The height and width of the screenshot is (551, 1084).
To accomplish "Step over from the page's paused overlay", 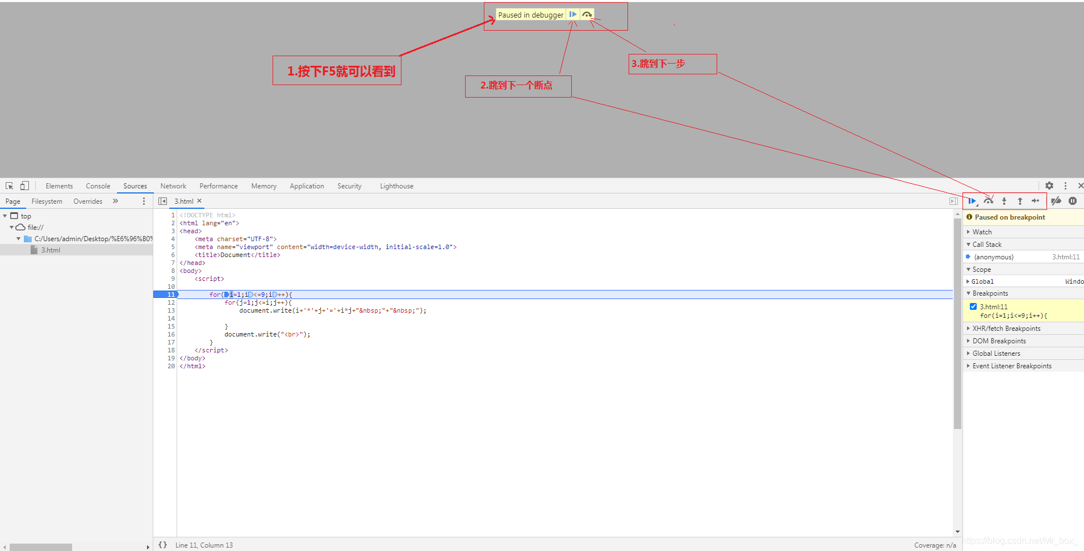I will tap(587, 15).
